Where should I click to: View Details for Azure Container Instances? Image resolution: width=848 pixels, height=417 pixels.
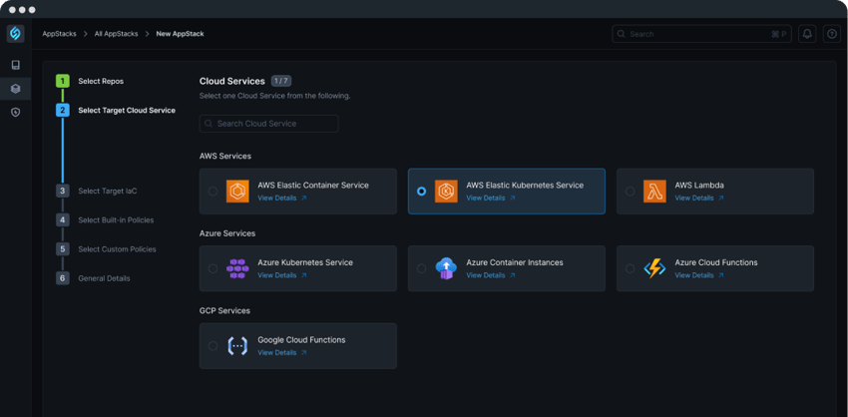tap(491, 275)
